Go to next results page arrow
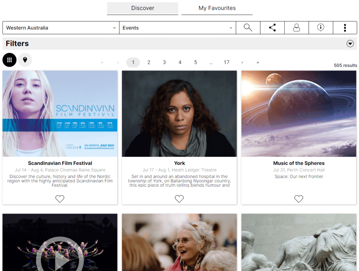359x271 pixels. point(242,62)
